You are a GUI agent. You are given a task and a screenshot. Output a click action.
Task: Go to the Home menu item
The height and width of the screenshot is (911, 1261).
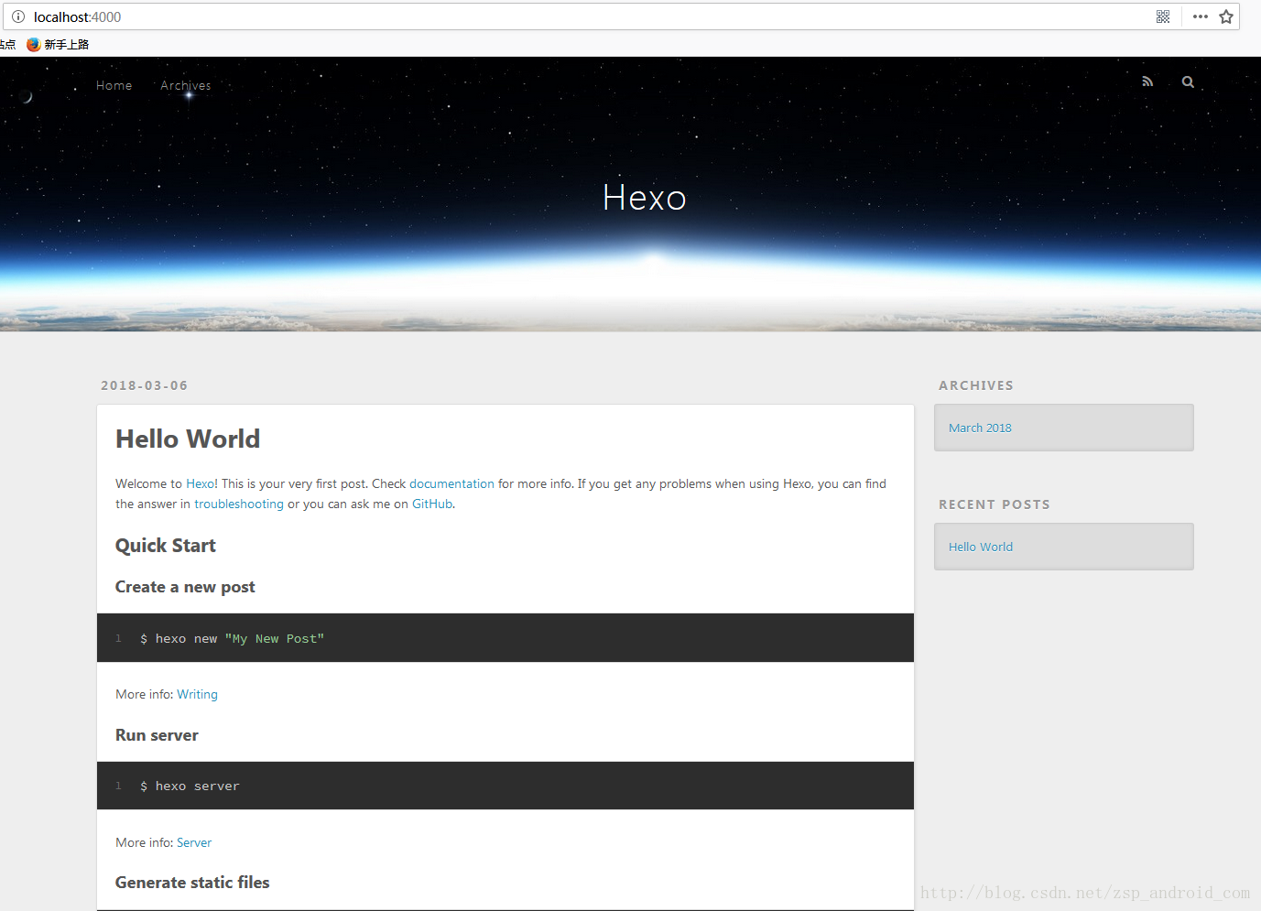tap(114, 85)
